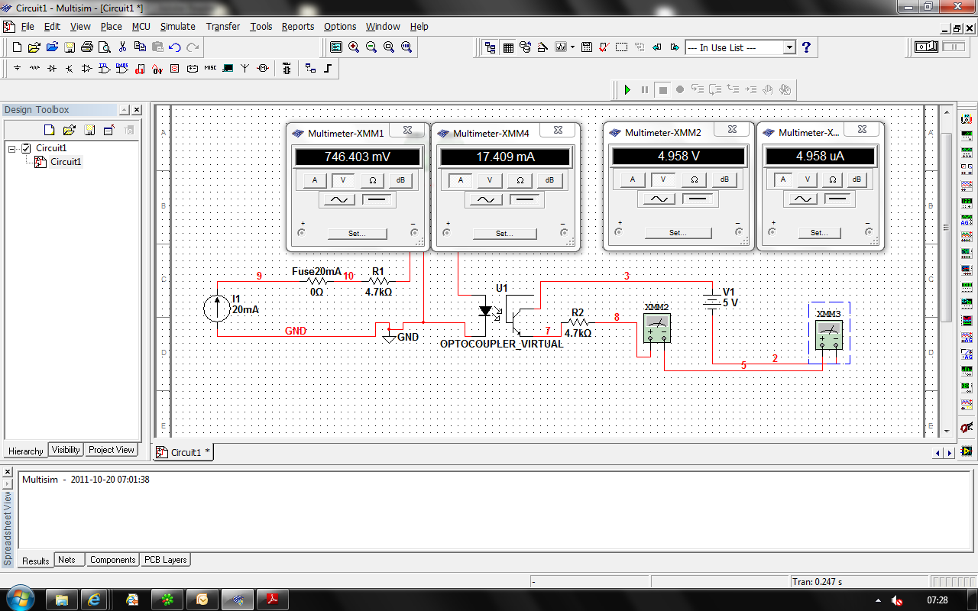The image size is (978, 611).
Task: Toggle full screen view icon
Action: 336,47
